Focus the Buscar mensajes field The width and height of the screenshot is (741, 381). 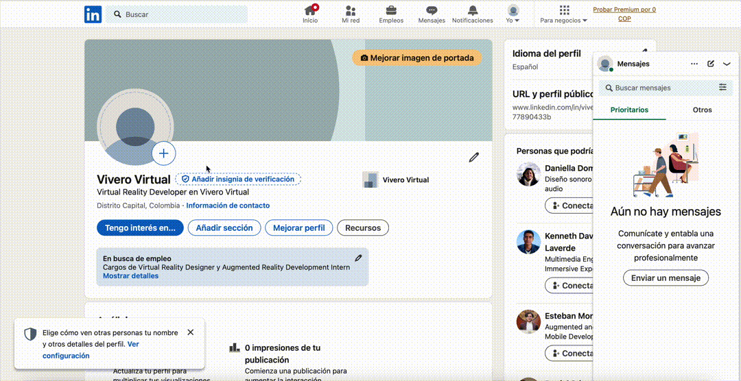pyautogui.click(x=658, y=88)
